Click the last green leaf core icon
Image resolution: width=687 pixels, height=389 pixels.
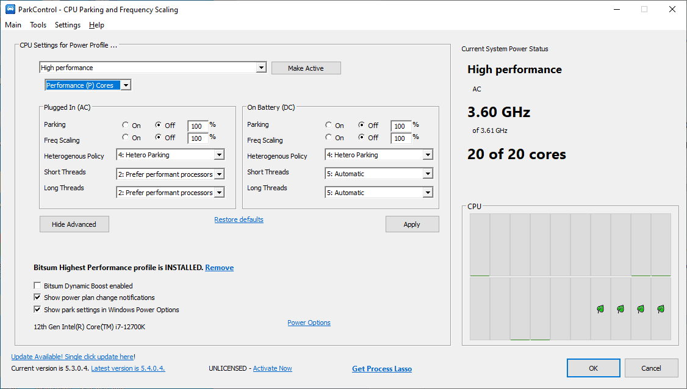[x=661, y=309]
